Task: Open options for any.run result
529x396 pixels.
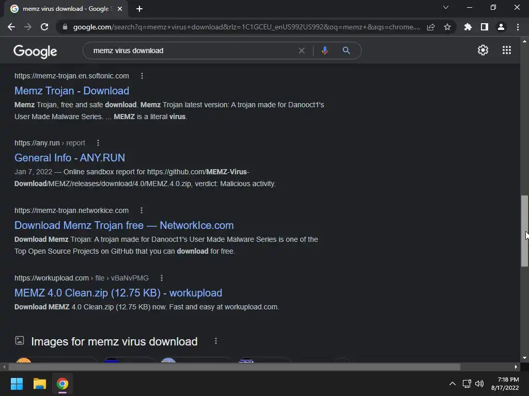Action: 98,143
